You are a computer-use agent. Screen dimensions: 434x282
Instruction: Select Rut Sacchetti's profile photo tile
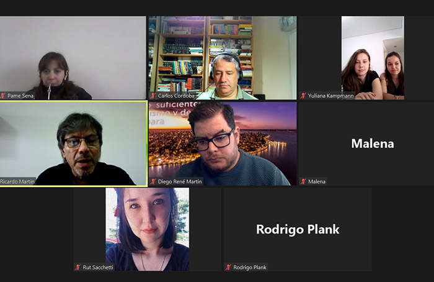(x=148, y=229)
